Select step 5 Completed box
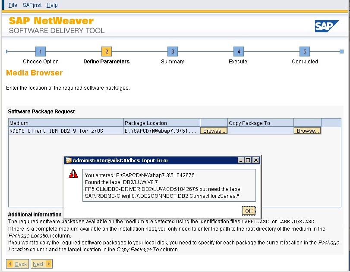The image size is (350, 272). coord(305,51)
